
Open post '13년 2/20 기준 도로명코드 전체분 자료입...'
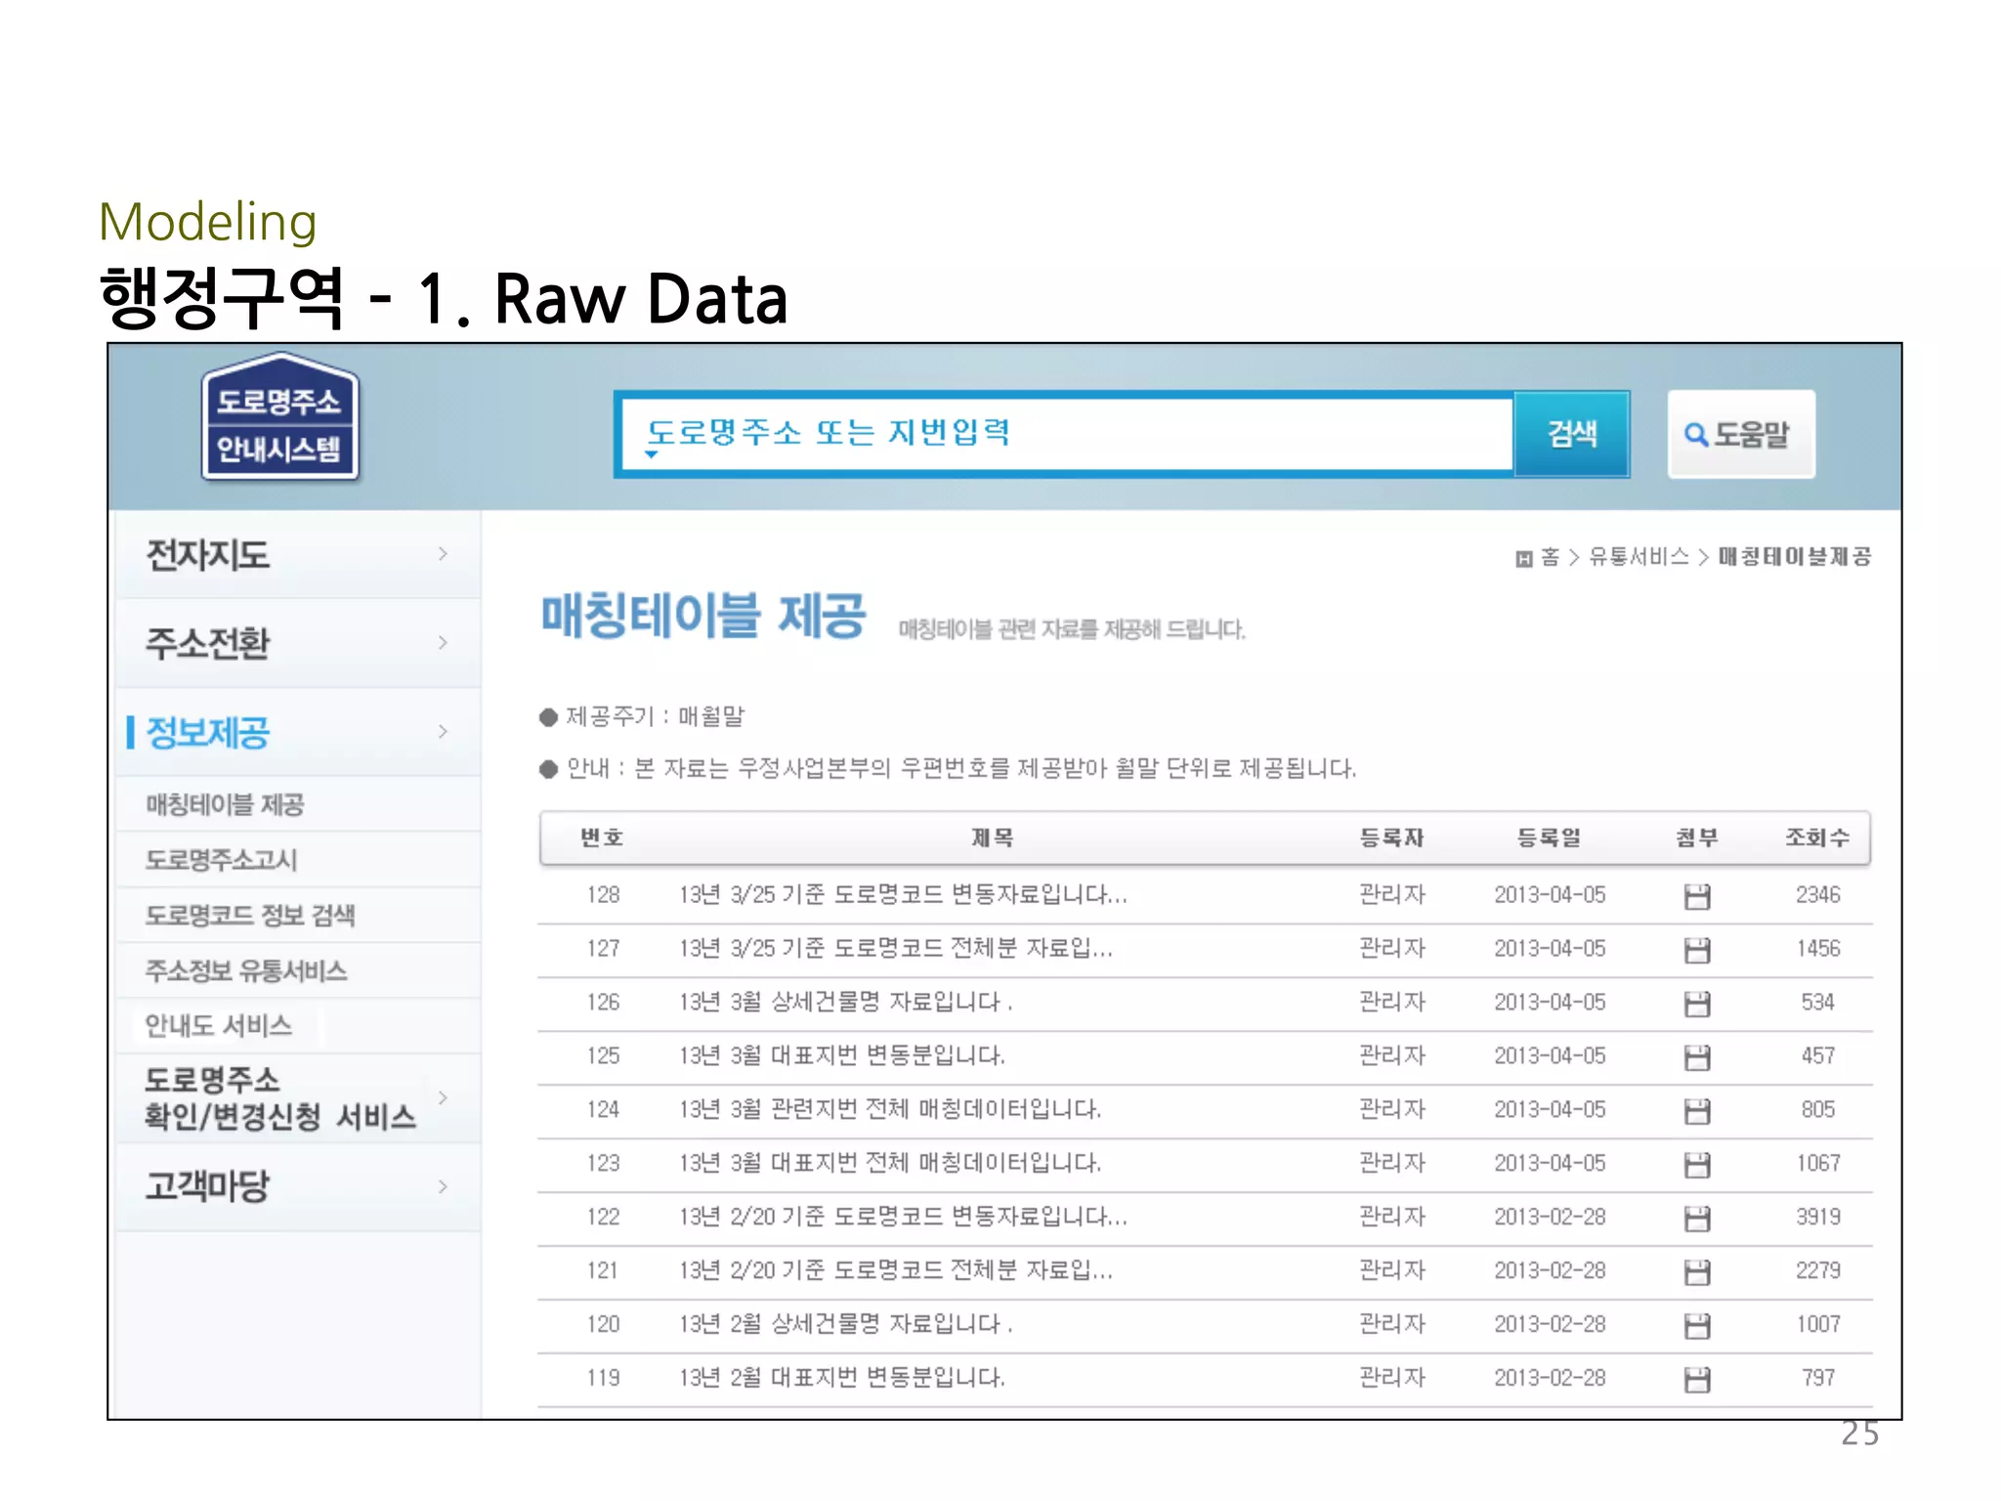point(896,1271)
